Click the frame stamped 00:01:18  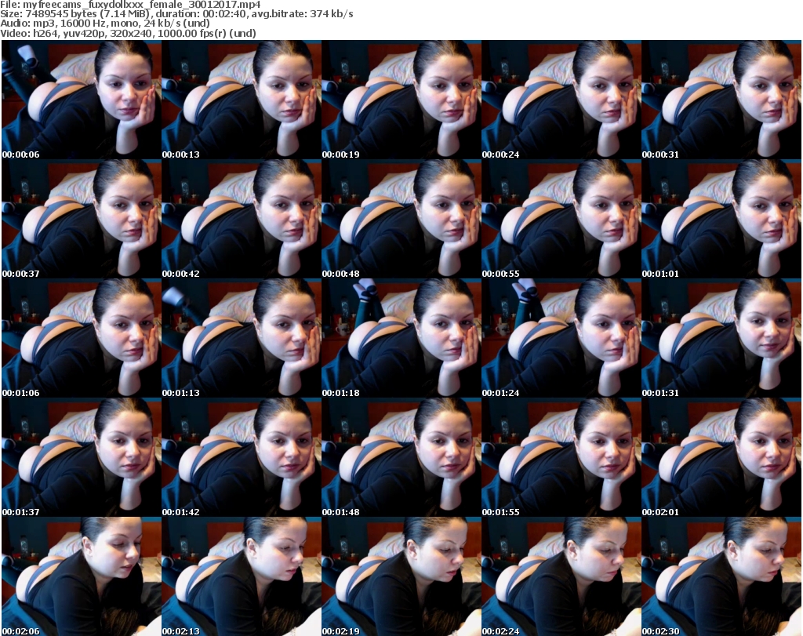tap(401, 339)
